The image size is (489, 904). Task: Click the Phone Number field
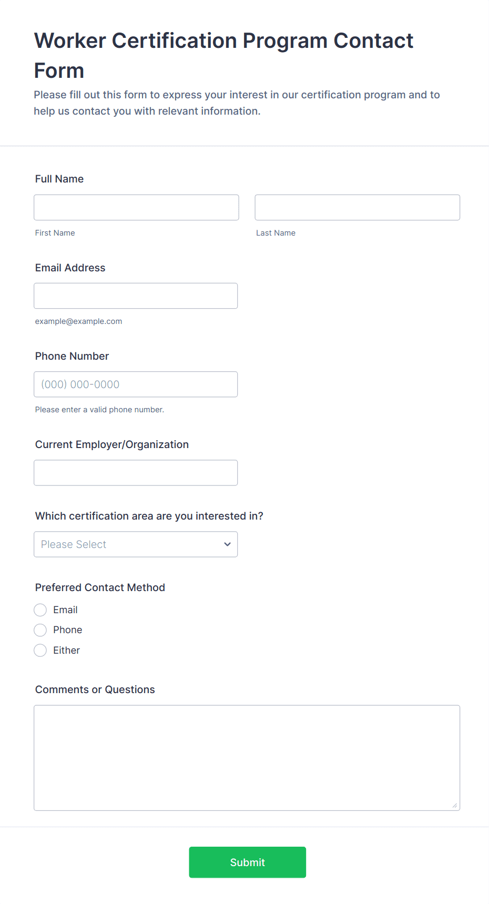click(136, 384)
